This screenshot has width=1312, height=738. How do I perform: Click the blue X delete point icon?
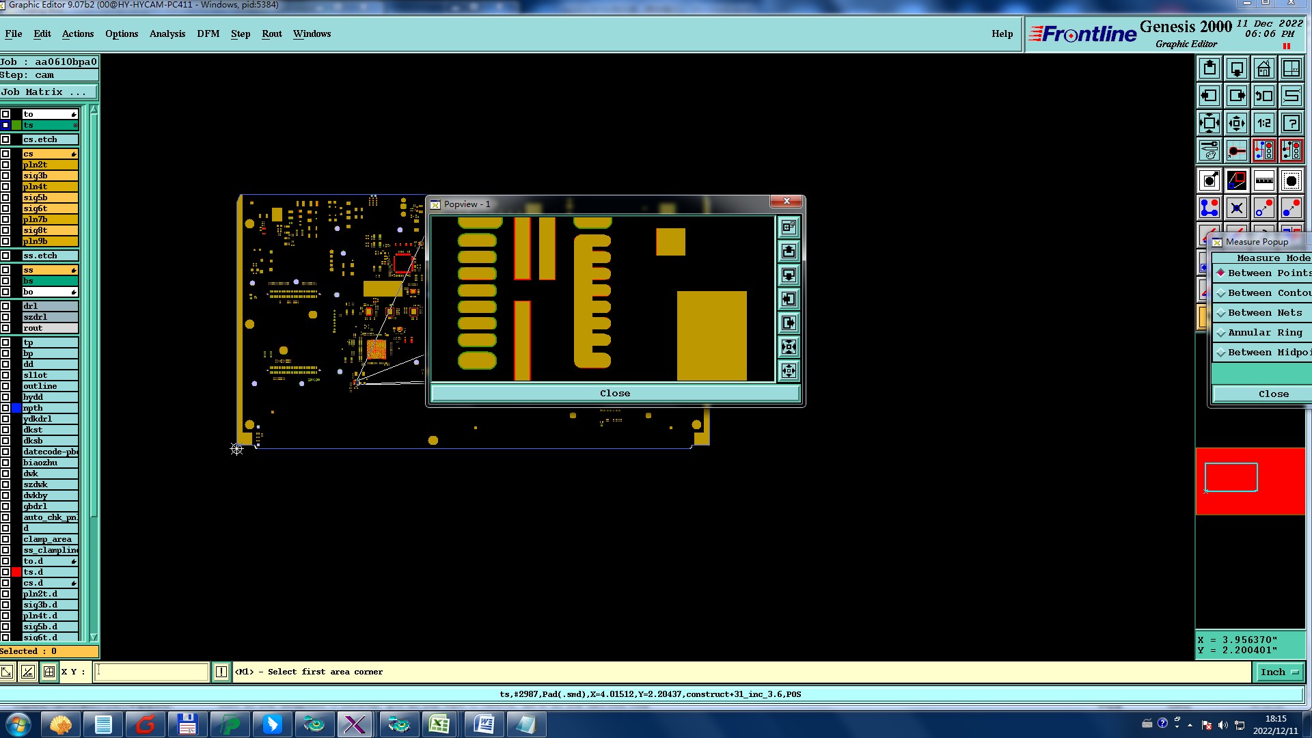click(1236, 208)
